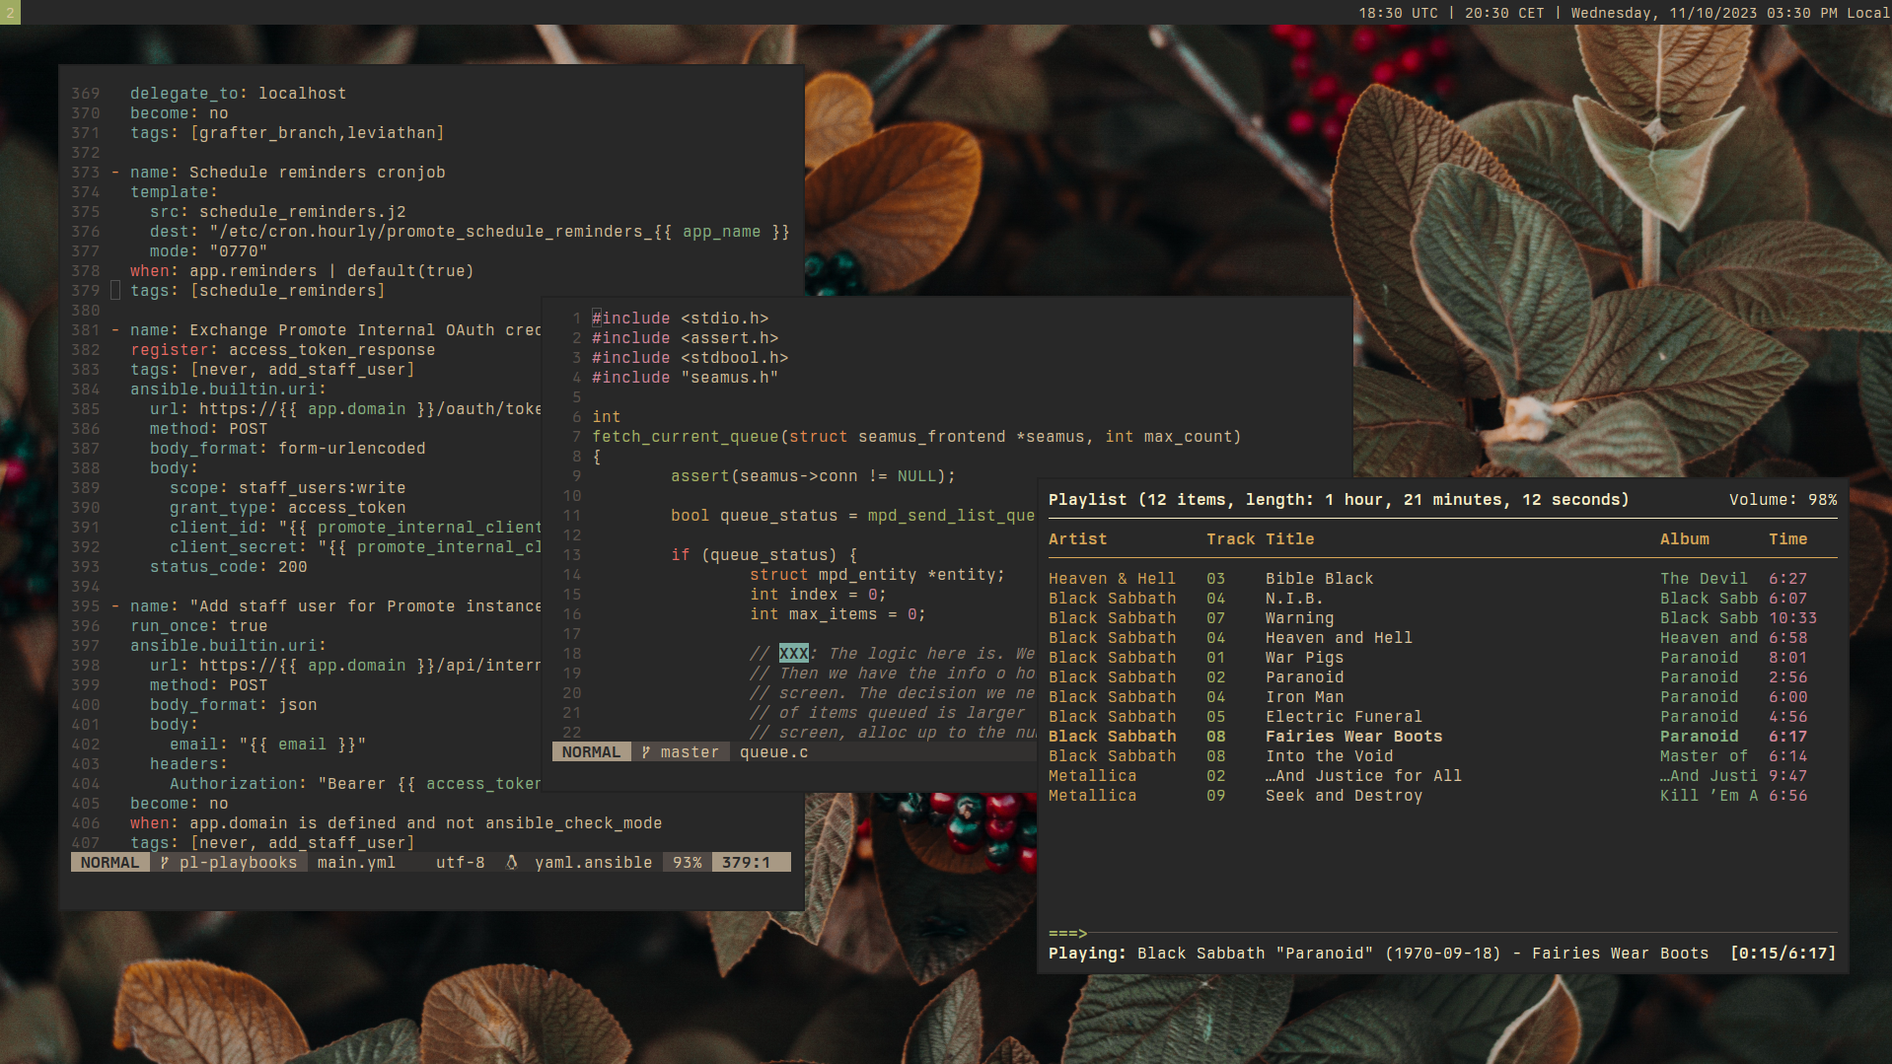Click Linux penguin icon in main.yml statusline
This screenshot has height=1064, width=1892.
click(x=511, y=863)
